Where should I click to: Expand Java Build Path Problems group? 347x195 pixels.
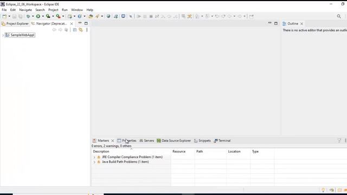pyautogui.click(x=94, y=162)
